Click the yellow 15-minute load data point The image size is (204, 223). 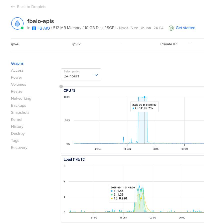(x=141, y=198)
